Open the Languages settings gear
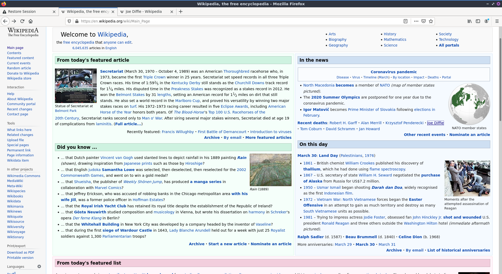Screen dimensions: 502x274 [x=39, y=266]
